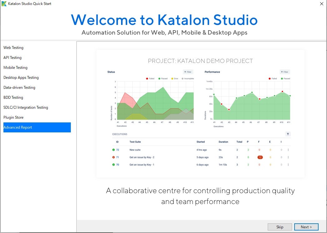Click 'Get an issue by Key - 1' text
Viewport: 327px width, 233px height.
pyautogui.click(x=142, y=164)
